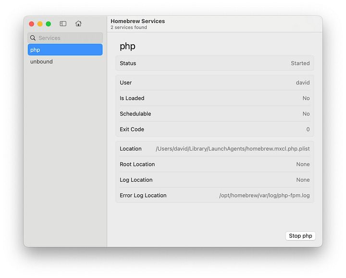The height and width of the screenshot is (278, 346).
Task: Click the php heading in detail pane
Action: (127, 46)
